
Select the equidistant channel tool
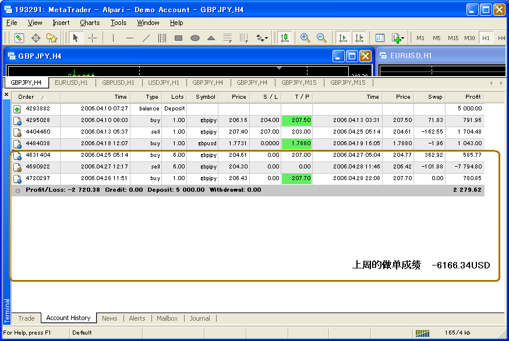pos(162,38)
